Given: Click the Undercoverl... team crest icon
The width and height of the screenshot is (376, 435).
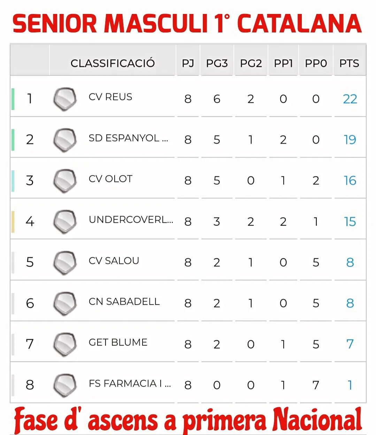Looking at the screenshot, I should (65, 222).
